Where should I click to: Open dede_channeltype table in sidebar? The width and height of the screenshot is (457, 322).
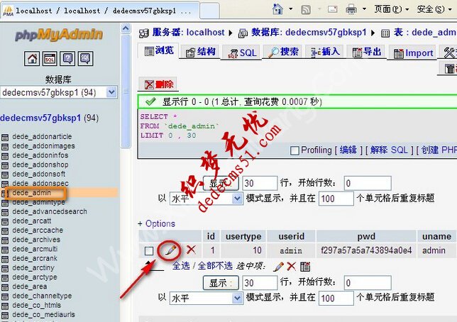[x=42, y=296]
